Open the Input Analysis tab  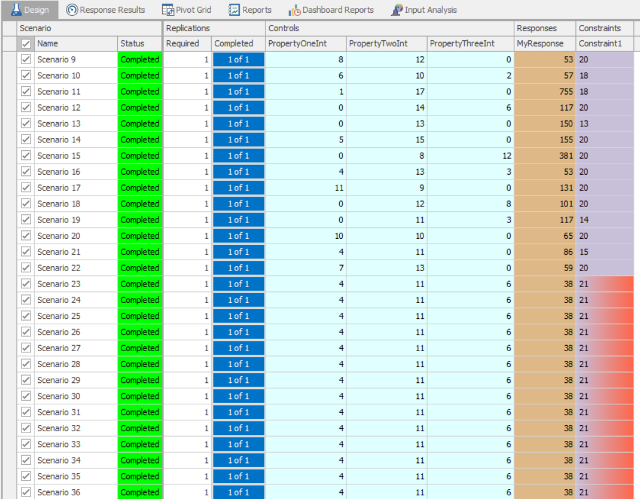click(424, 10)
